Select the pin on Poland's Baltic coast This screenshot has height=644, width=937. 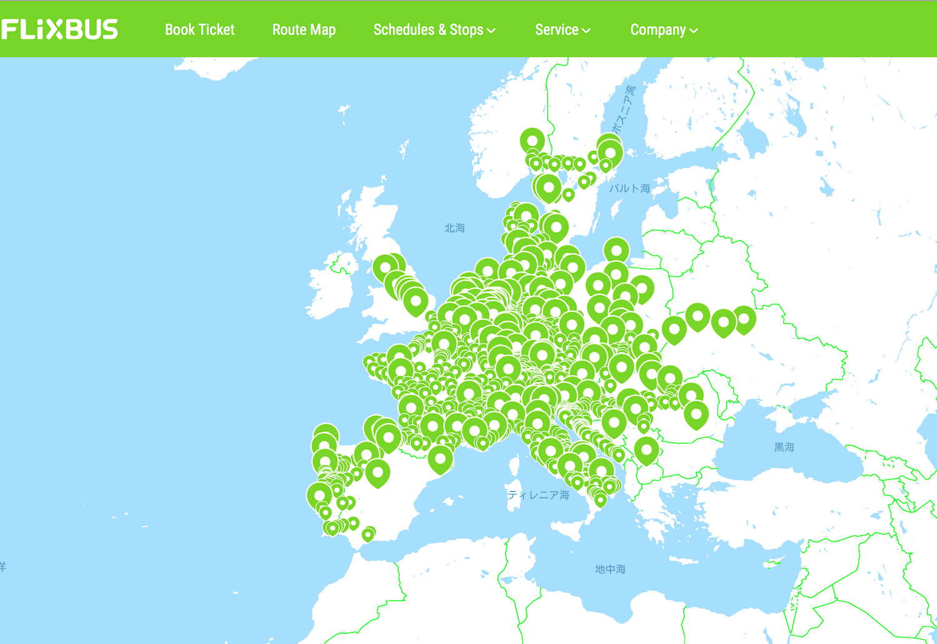click(x=616, y=251)
